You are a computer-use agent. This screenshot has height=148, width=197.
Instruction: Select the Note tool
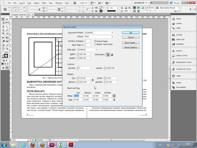click(3, 45)
